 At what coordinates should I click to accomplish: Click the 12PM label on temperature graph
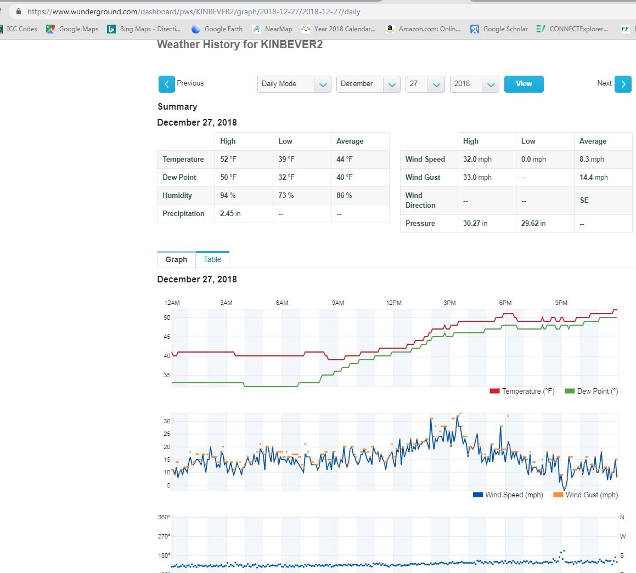tap(393, 303)
